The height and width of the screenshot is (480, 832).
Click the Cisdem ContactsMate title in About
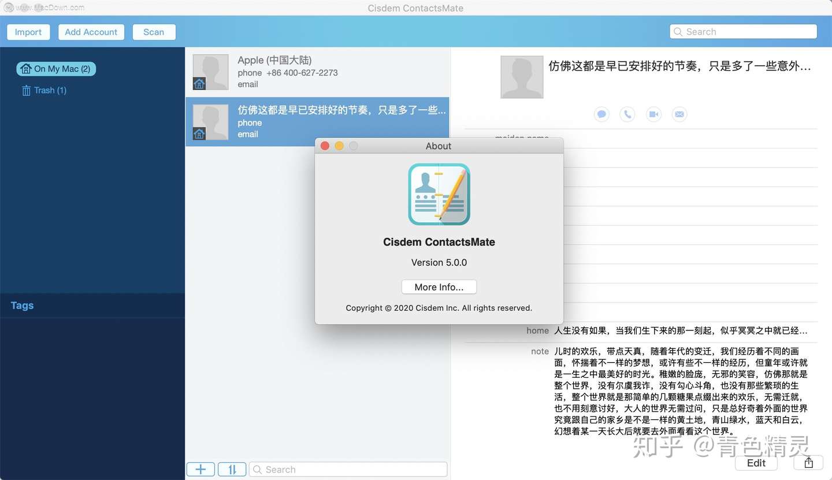[x=439, y=242]
